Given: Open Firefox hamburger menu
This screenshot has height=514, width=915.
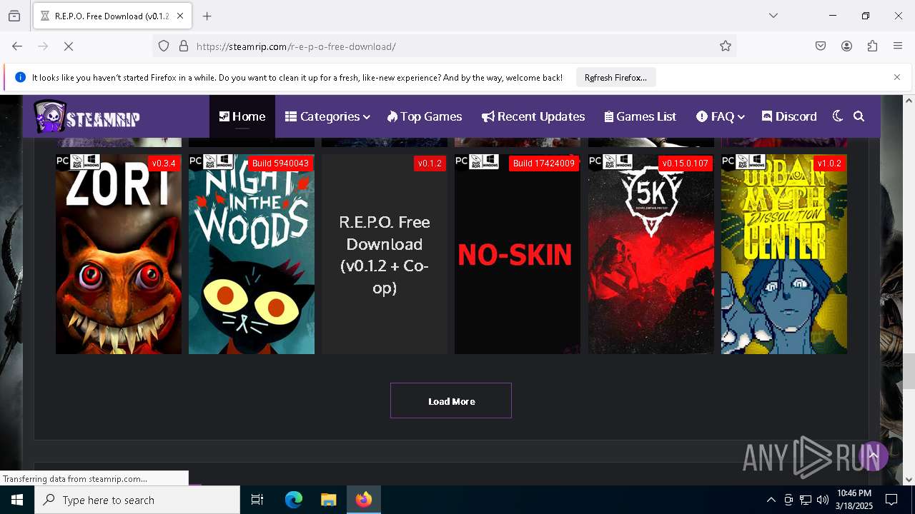Looking at the screenshot, I should point(898,46).
